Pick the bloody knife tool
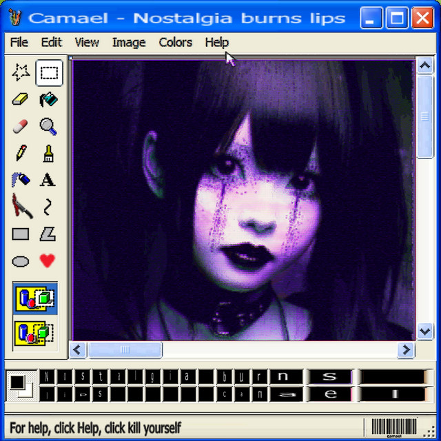The height and width of the screenshot is (441, 441). pos(21,206)
